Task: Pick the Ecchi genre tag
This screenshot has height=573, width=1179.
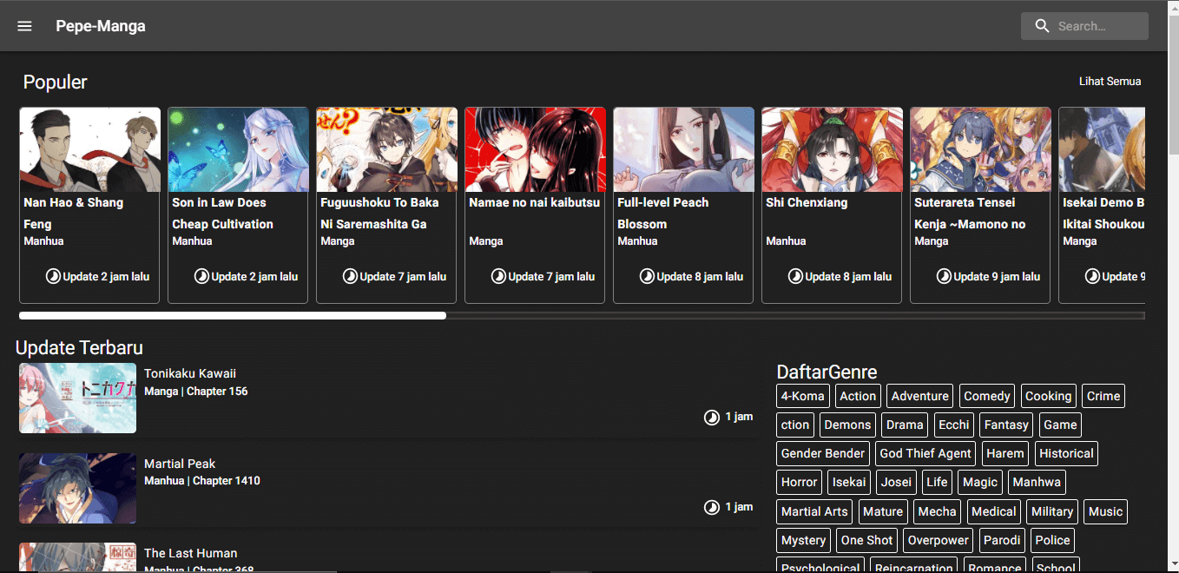Action: coord(954,425)
